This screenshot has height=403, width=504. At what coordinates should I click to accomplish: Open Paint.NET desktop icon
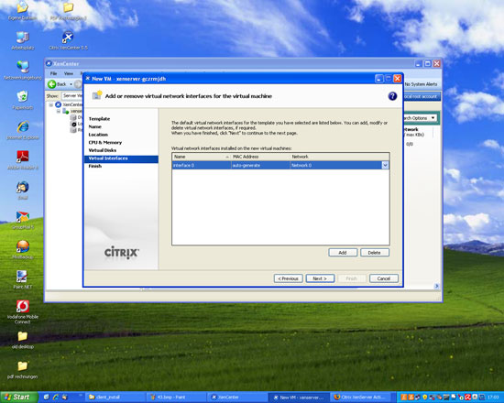tap(23, 279)
